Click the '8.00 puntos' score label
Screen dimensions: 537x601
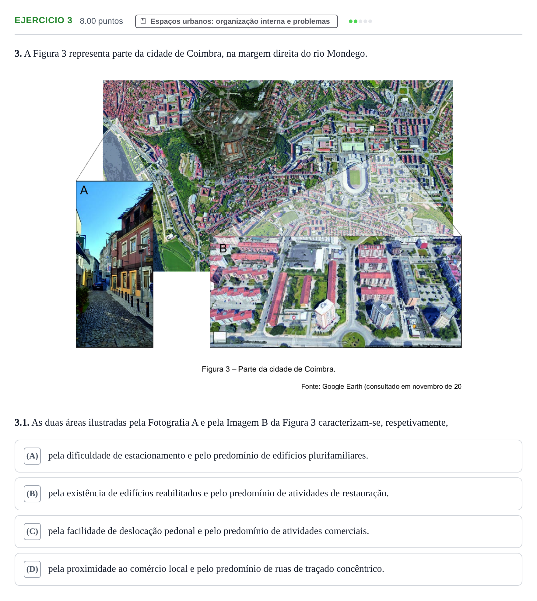point(101,21)
